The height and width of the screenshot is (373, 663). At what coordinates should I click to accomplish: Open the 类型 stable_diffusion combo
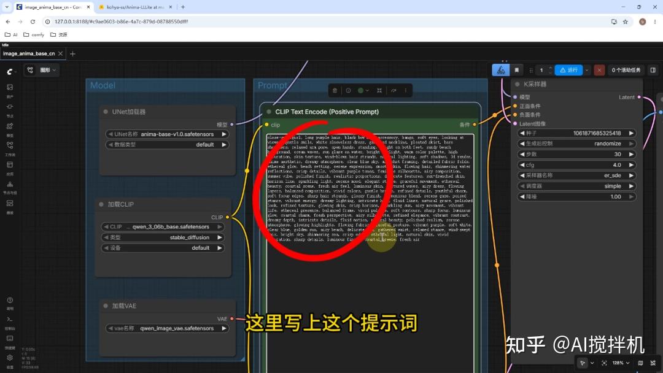pos(163,237)
